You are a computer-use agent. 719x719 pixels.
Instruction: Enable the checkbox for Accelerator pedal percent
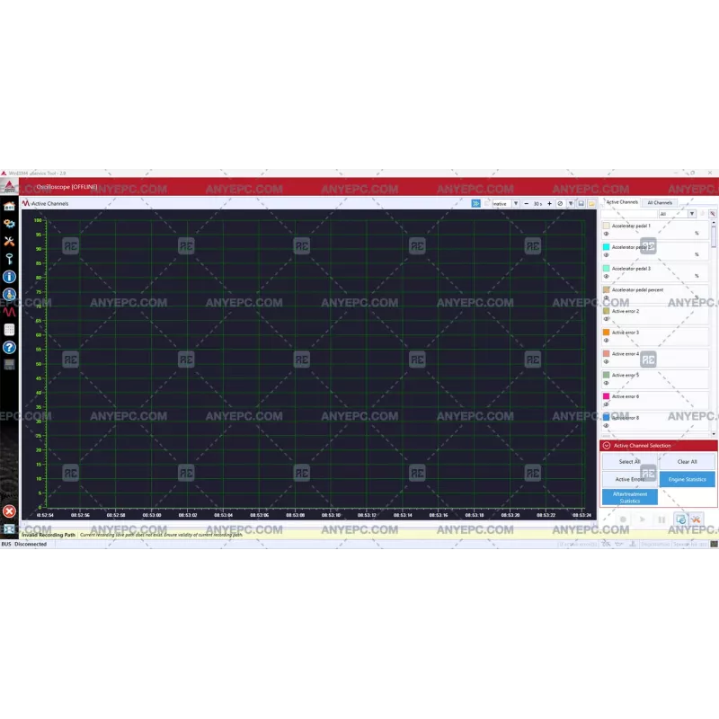point(607,289)
